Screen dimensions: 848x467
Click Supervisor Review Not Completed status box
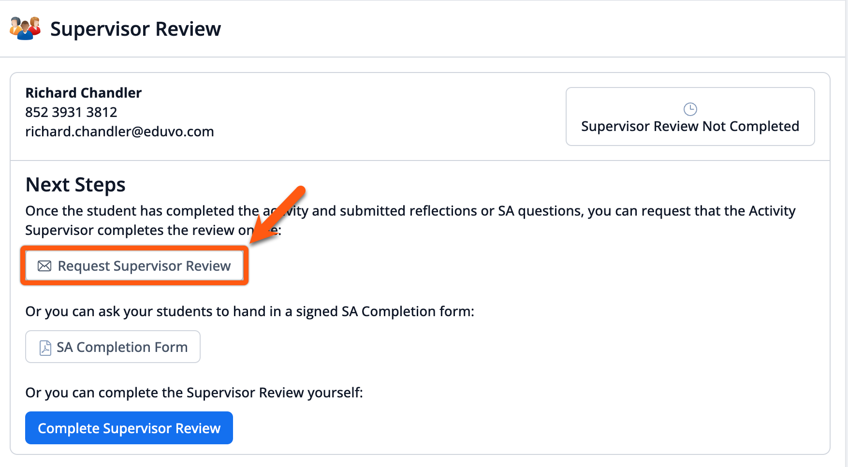pos(690,117)
